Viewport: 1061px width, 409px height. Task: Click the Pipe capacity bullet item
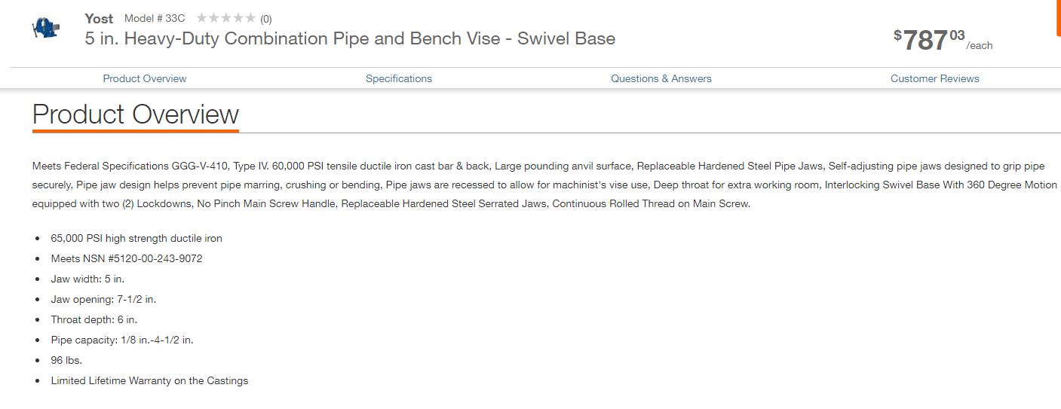[122, 340]
